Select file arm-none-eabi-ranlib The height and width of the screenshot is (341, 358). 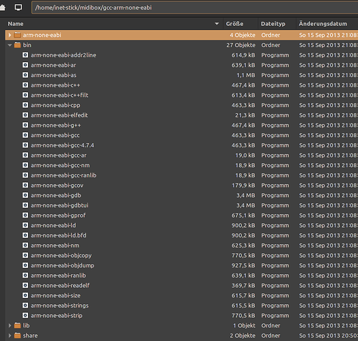59,276
